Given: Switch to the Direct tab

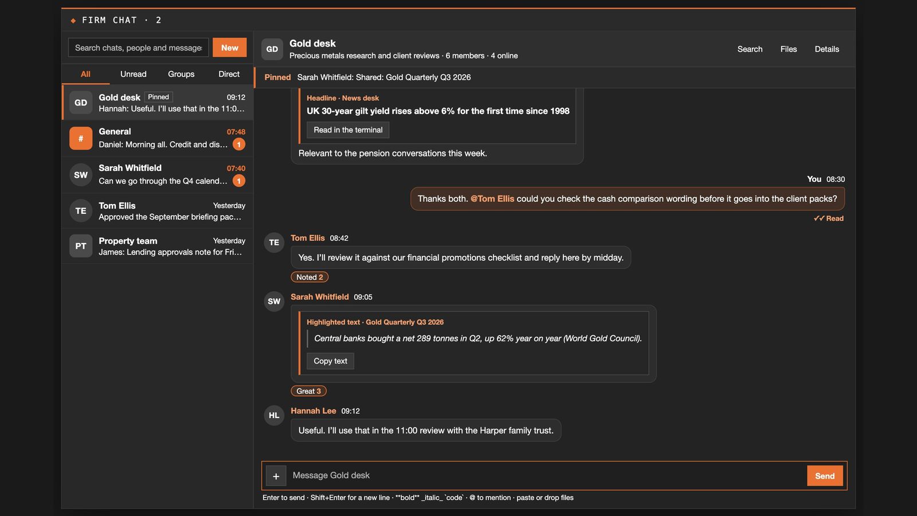Looking at the screenshot, I should pyautogui.click(x=229, y=74).
